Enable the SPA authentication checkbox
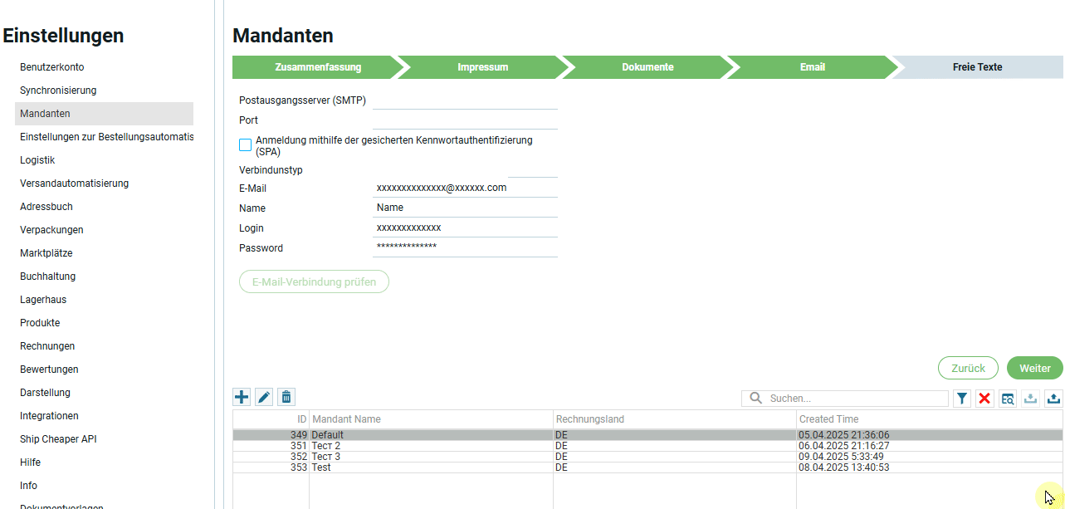 pyautogui.click(x=246, y=145)
